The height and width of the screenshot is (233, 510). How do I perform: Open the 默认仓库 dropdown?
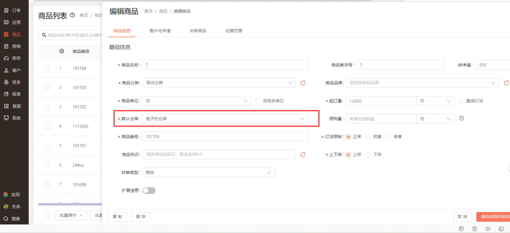[x=225, y=119]
